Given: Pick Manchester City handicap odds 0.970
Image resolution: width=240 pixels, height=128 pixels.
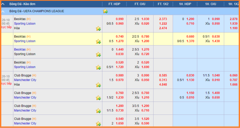Looking at the screenshot, I should click(x=120, y=80).
